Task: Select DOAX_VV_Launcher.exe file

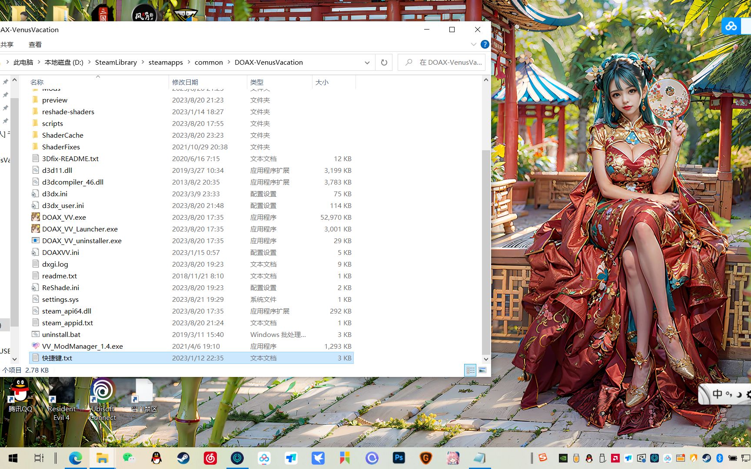Action: point(80,229)
